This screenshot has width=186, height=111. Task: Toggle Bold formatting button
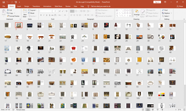click(x=41, y=15)
